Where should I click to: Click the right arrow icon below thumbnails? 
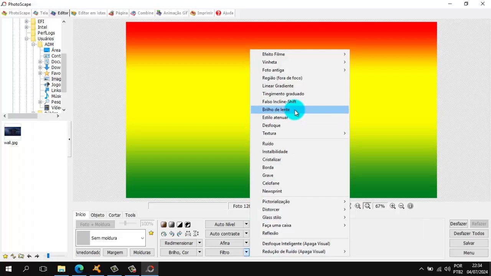(x=37, y=256)
